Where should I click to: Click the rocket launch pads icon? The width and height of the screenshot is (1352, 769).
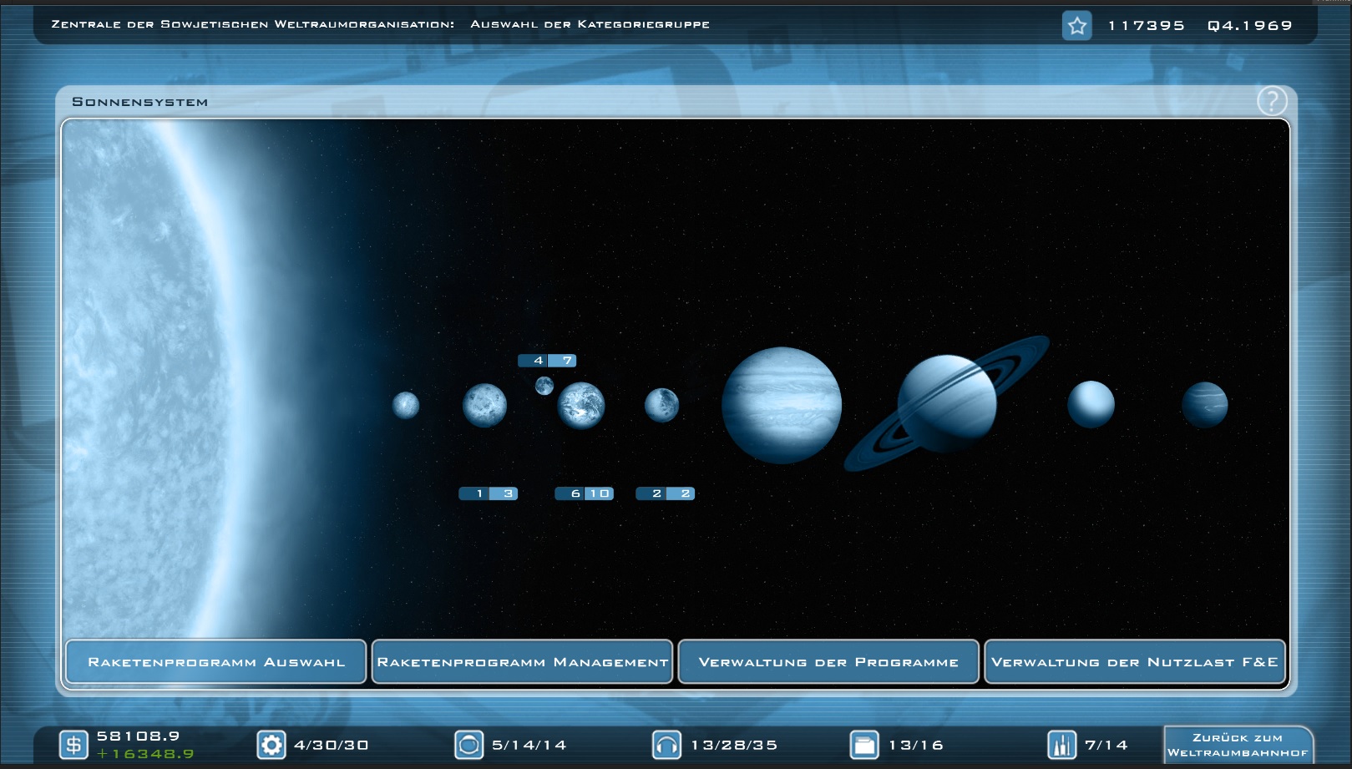(x=1062, y=745)
